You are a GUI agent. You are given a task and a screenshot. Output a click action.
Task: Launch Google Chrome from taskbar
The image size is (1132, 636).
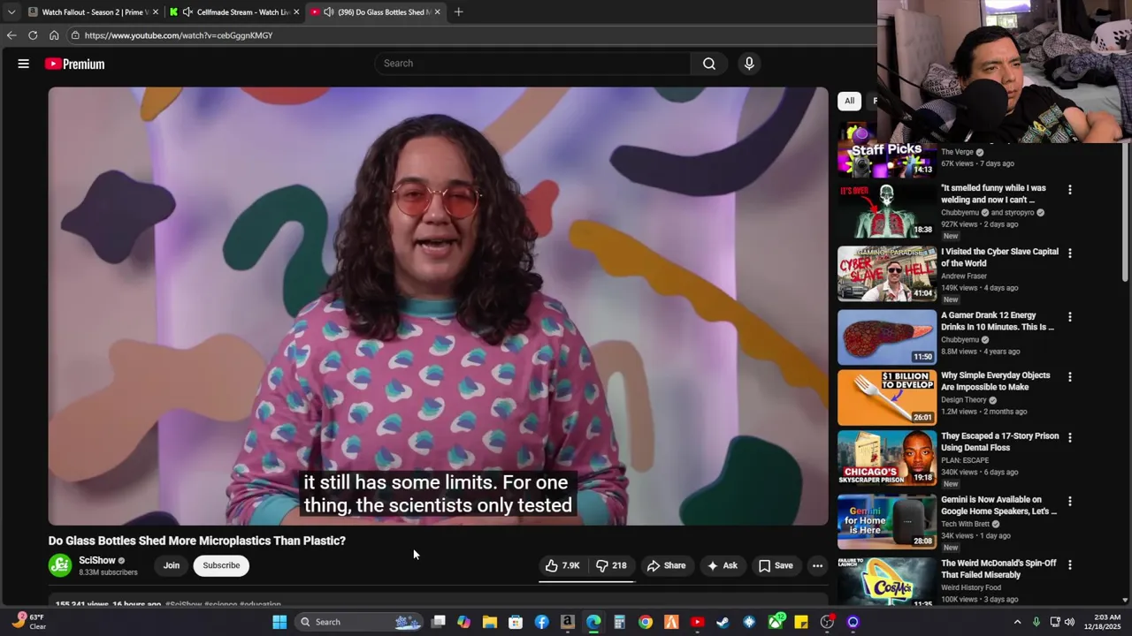646,622
